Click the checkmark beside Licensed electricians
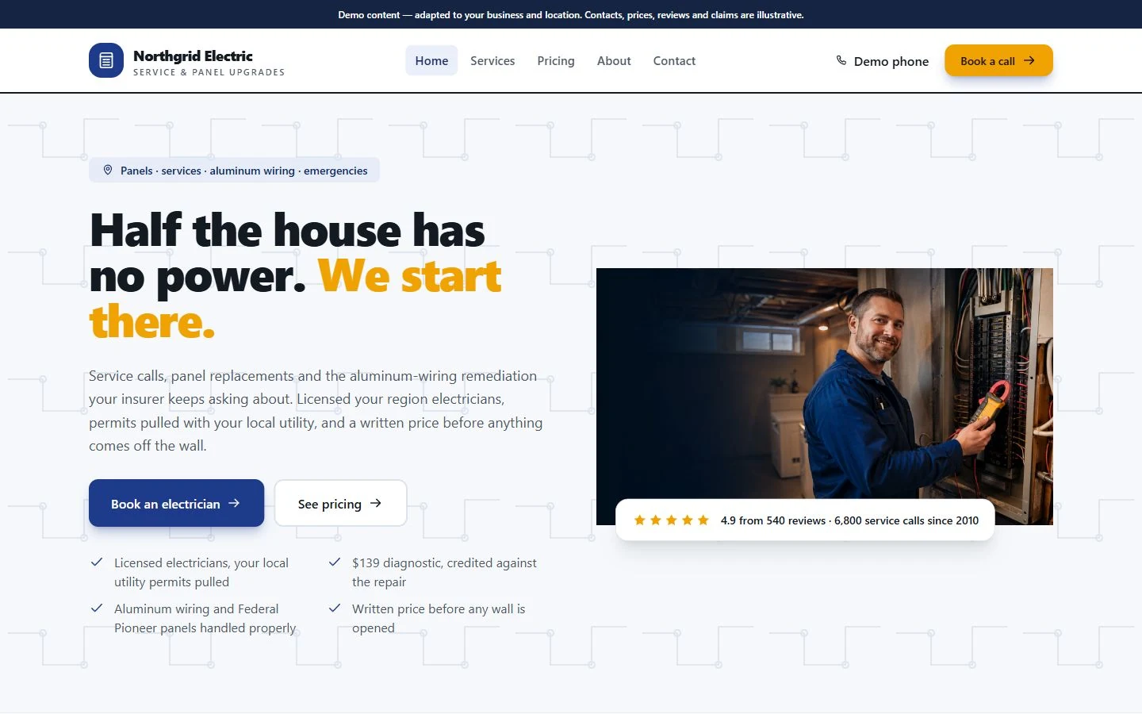The width and height of the screenshot is (1142, 714). pyautogui.click(x=97, y=562)
